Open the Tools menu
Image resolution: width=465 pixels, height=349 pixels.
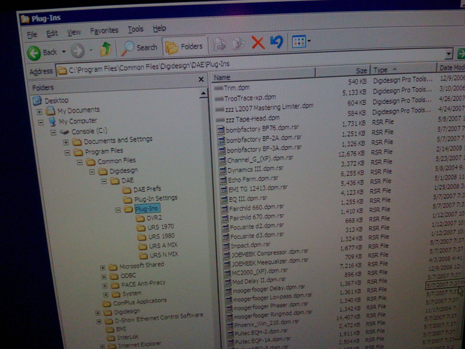tap(136, 29)
